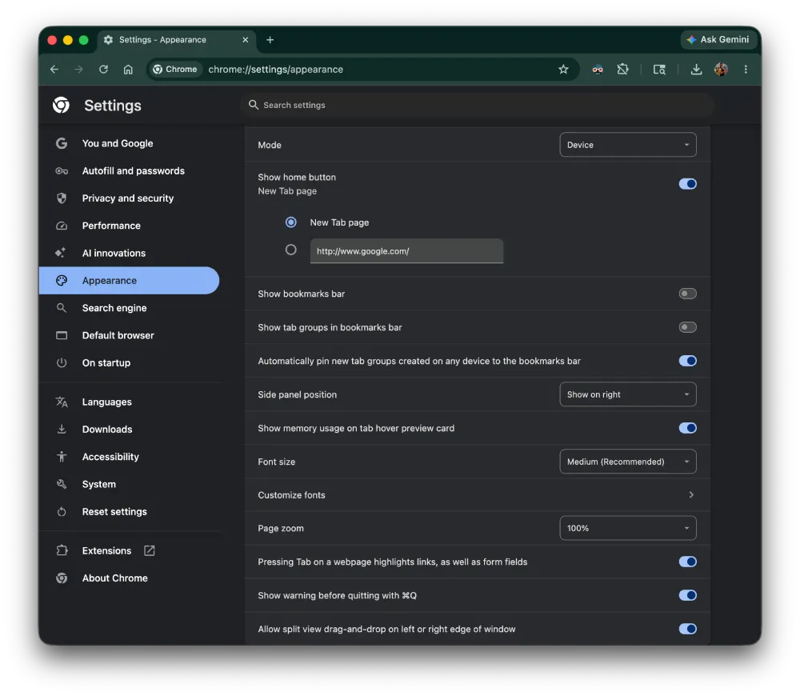
Task: Click the address bar URL
Action: (275, 70)
